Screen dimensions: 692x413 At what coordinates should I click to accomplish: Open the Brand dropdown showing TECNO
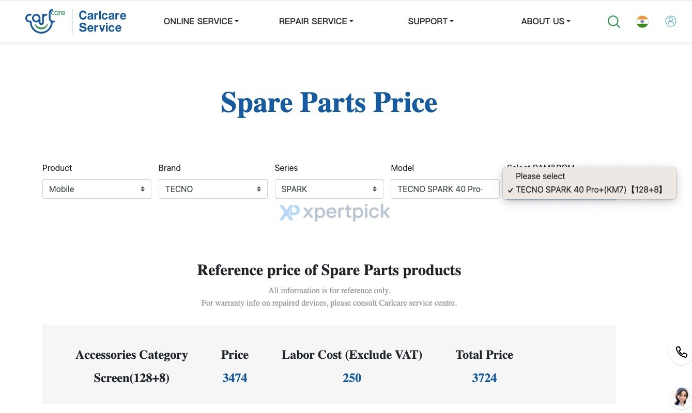[213, 189]
